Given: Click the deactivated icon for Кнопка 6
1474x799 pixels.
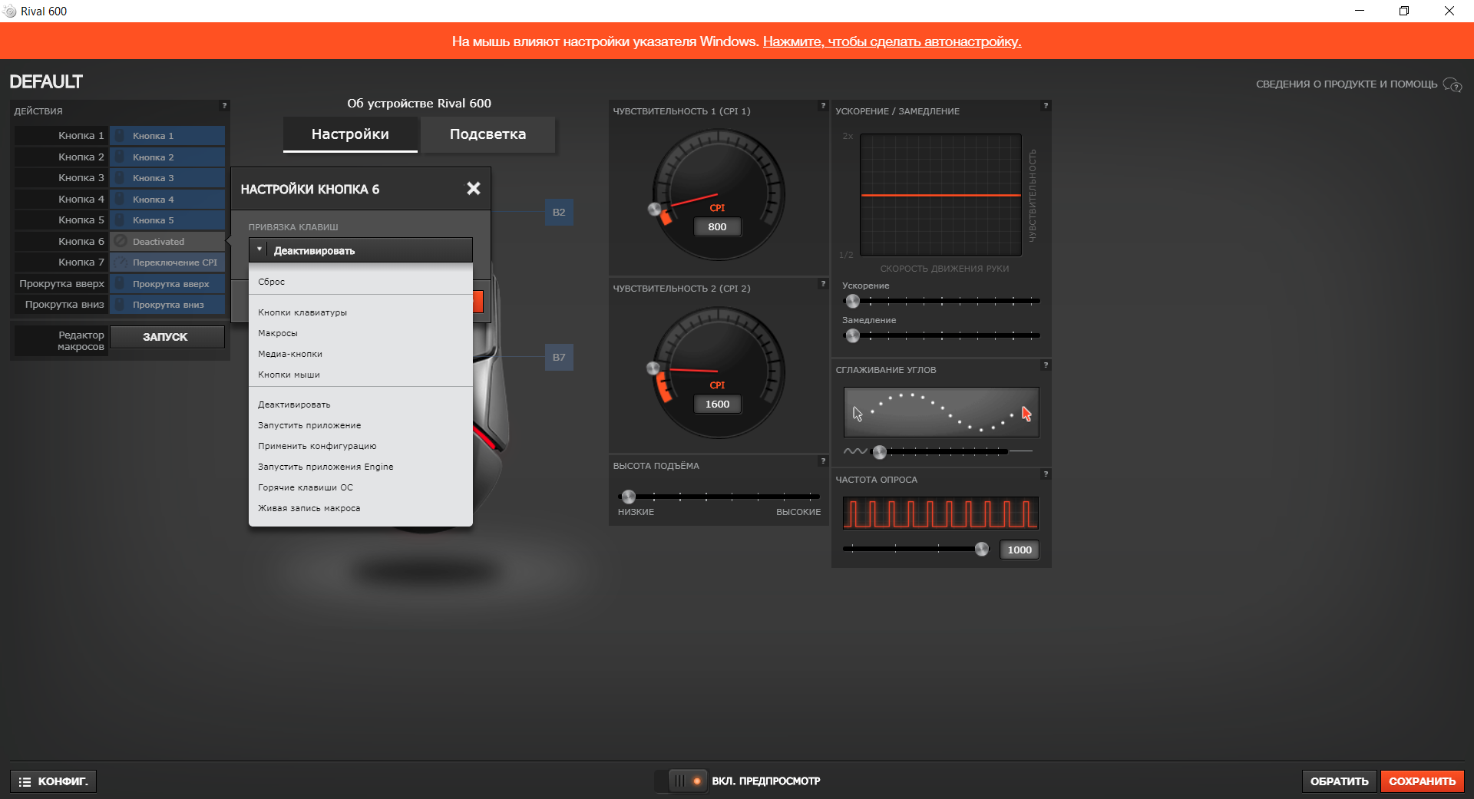Looking at the screenshot, I should coord(121,241).
